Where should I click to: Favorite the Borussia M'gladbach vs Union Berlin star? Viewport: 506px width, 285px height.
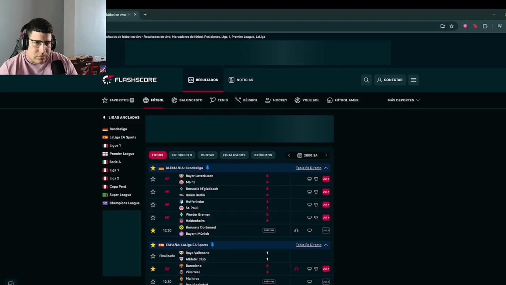pos(153,192)
